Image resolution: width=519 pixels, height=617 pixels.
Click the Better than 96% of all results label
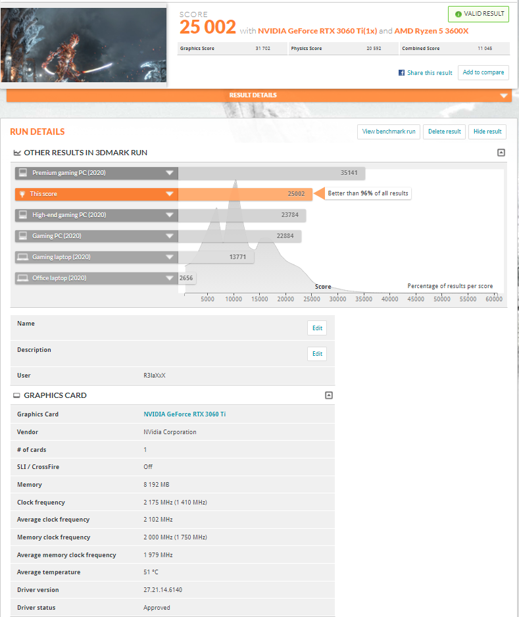point(368,193)
